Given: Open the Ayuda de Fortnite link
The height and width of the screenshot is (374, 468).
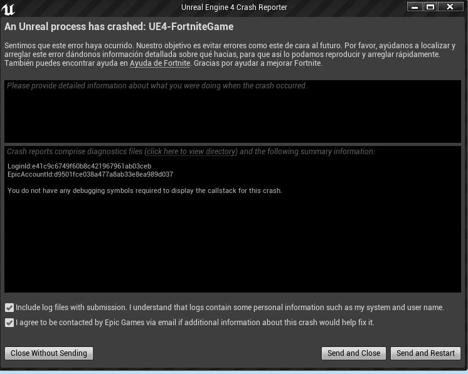Looking at the screenshot, I should pyautogui.click(x=160, y=63).
